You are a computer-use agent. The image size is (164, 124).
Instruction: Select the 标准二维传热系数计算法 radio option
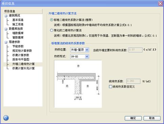(x=52, y=20)
